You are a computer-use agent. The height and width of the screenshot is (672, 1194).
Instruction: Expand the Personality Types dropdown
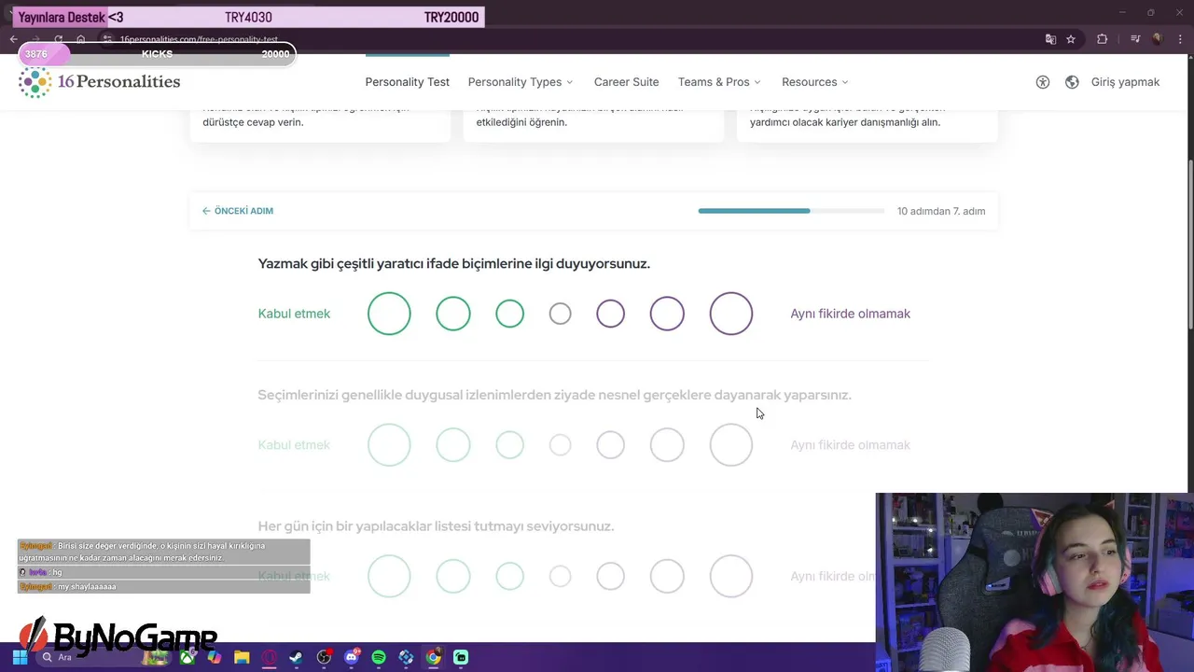(521, 82)
